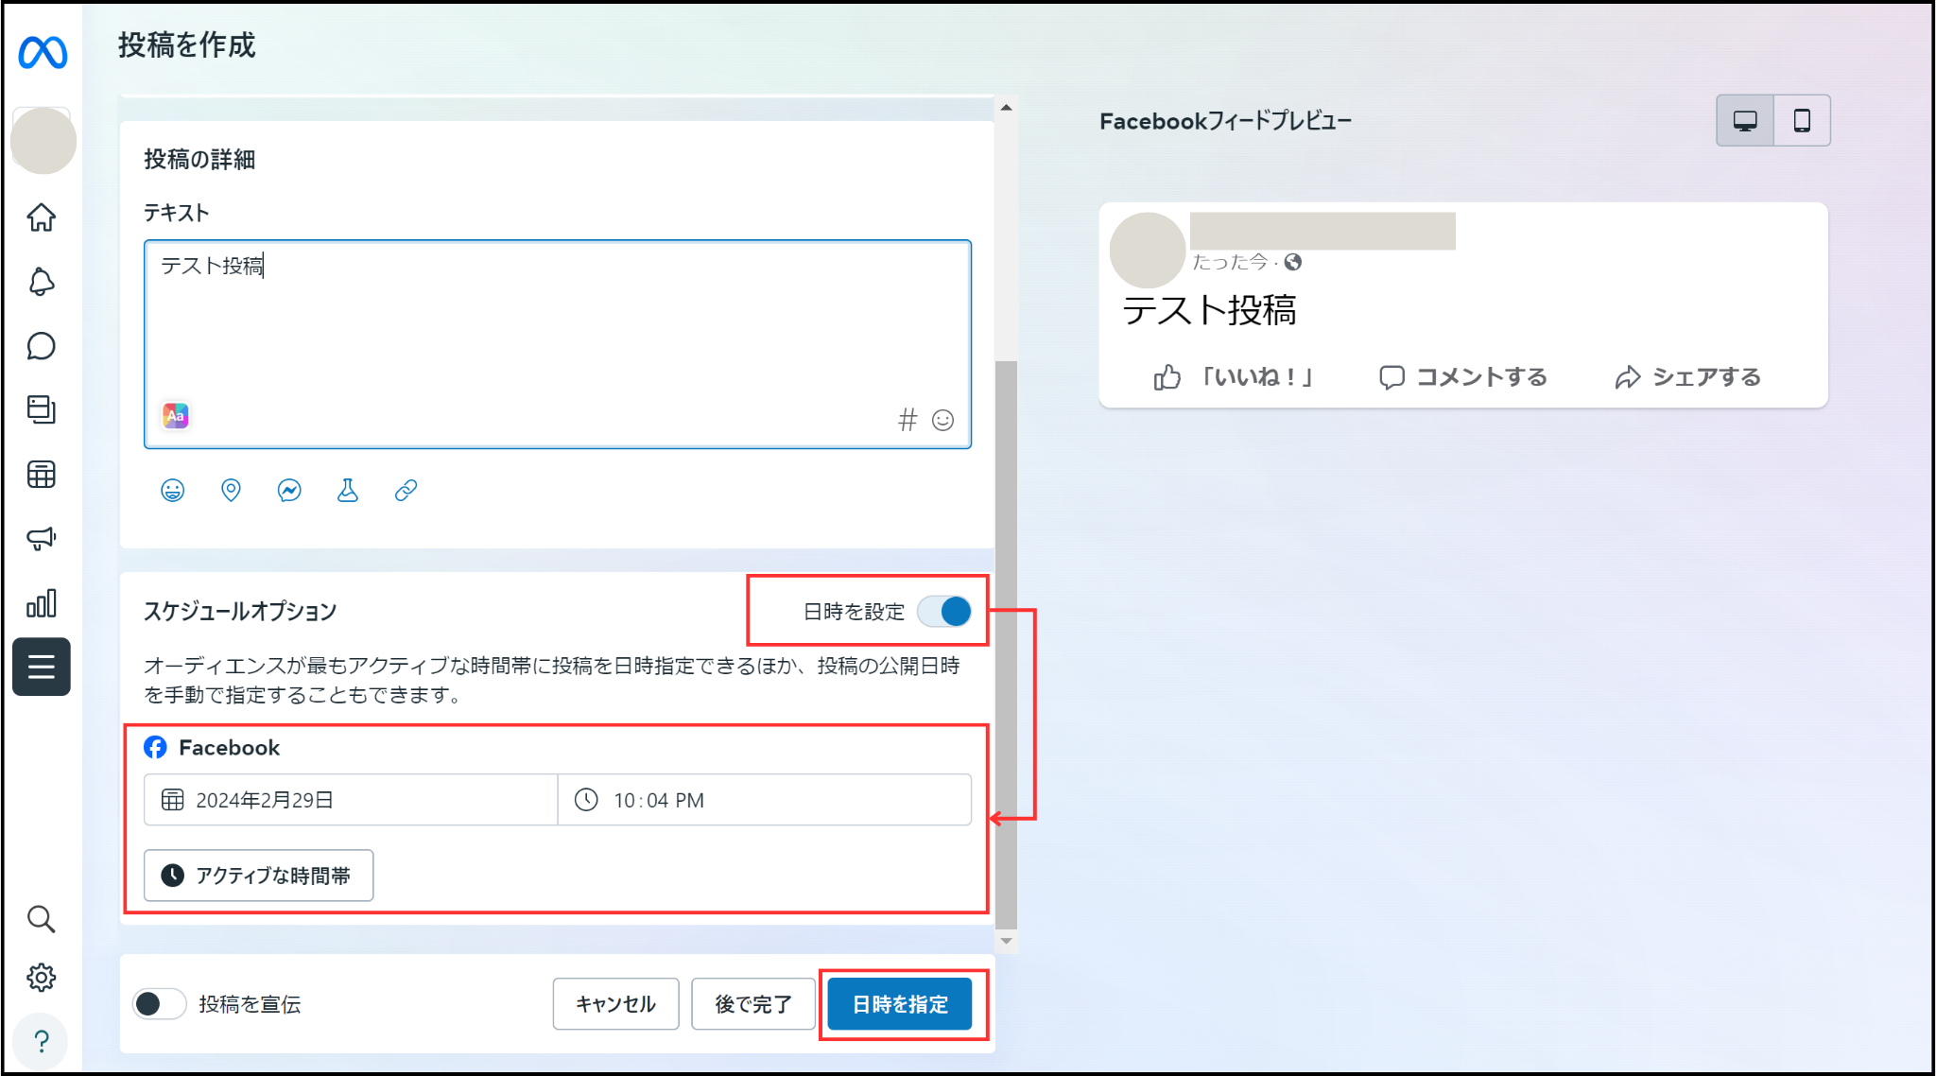
Task: Click the 10:04 PM time field
Action: [x=765, y=800]
